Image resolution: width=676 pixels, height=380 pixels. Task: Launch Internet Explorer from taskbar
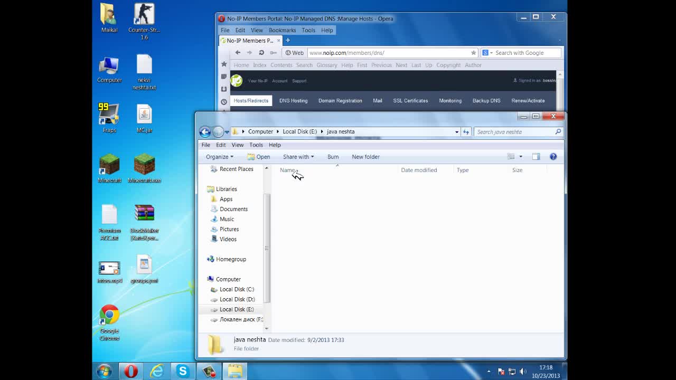pos(156,371)
